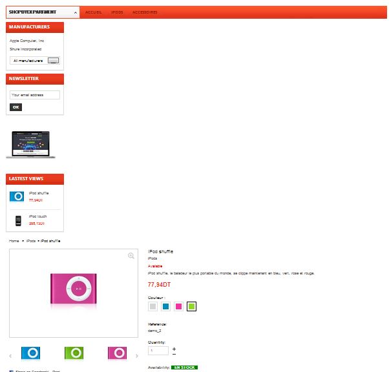This screenshot has width=389, height=372.
Task: Open iPod touch link in Lastest Views
Action: click(x=37, y=216)
